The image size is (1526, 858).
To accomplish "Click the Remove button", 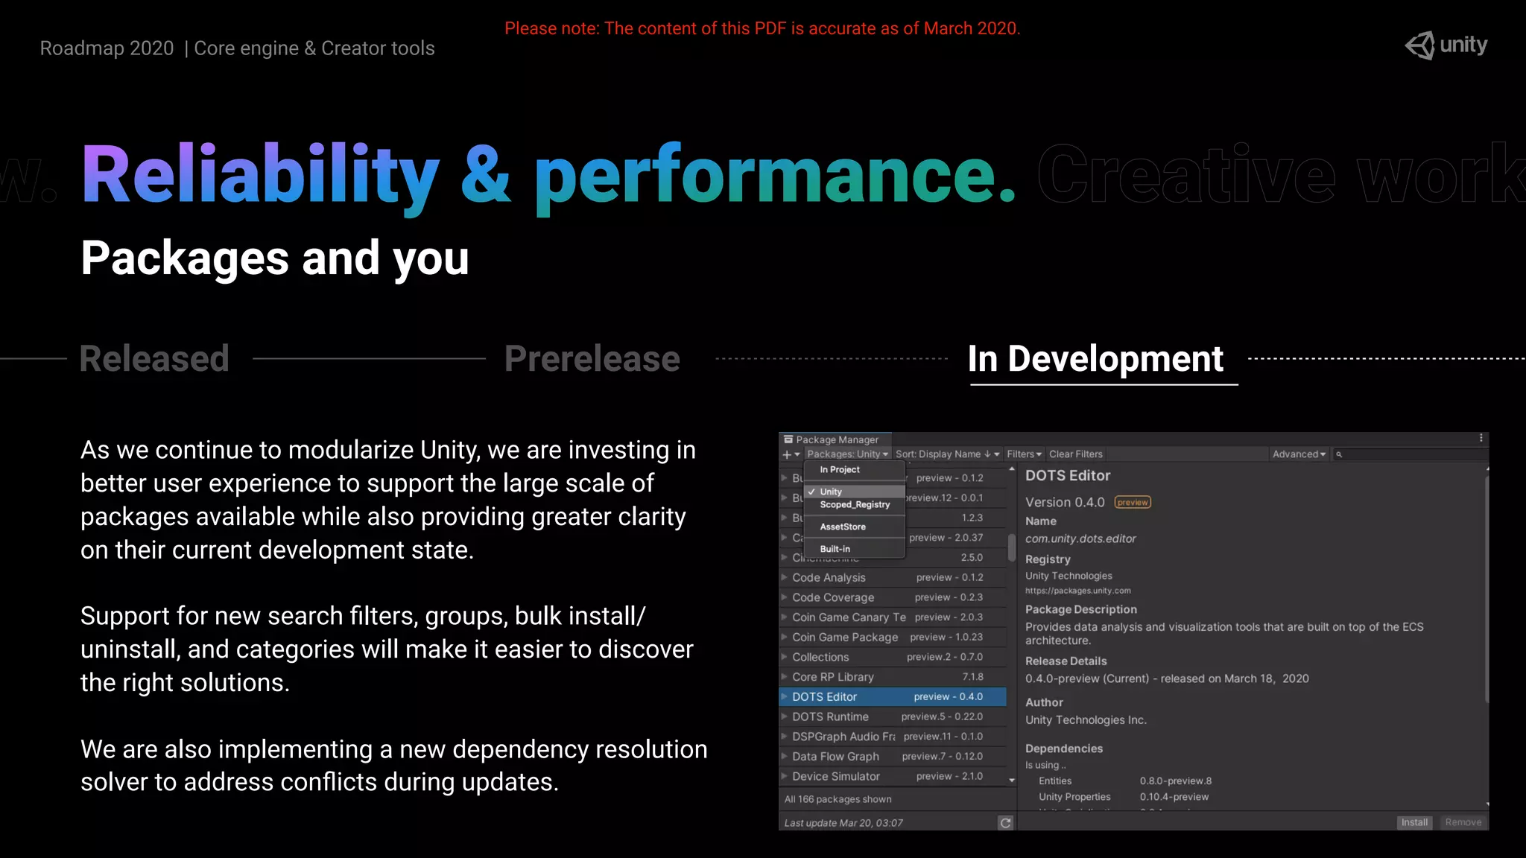I will [1463, 822].
